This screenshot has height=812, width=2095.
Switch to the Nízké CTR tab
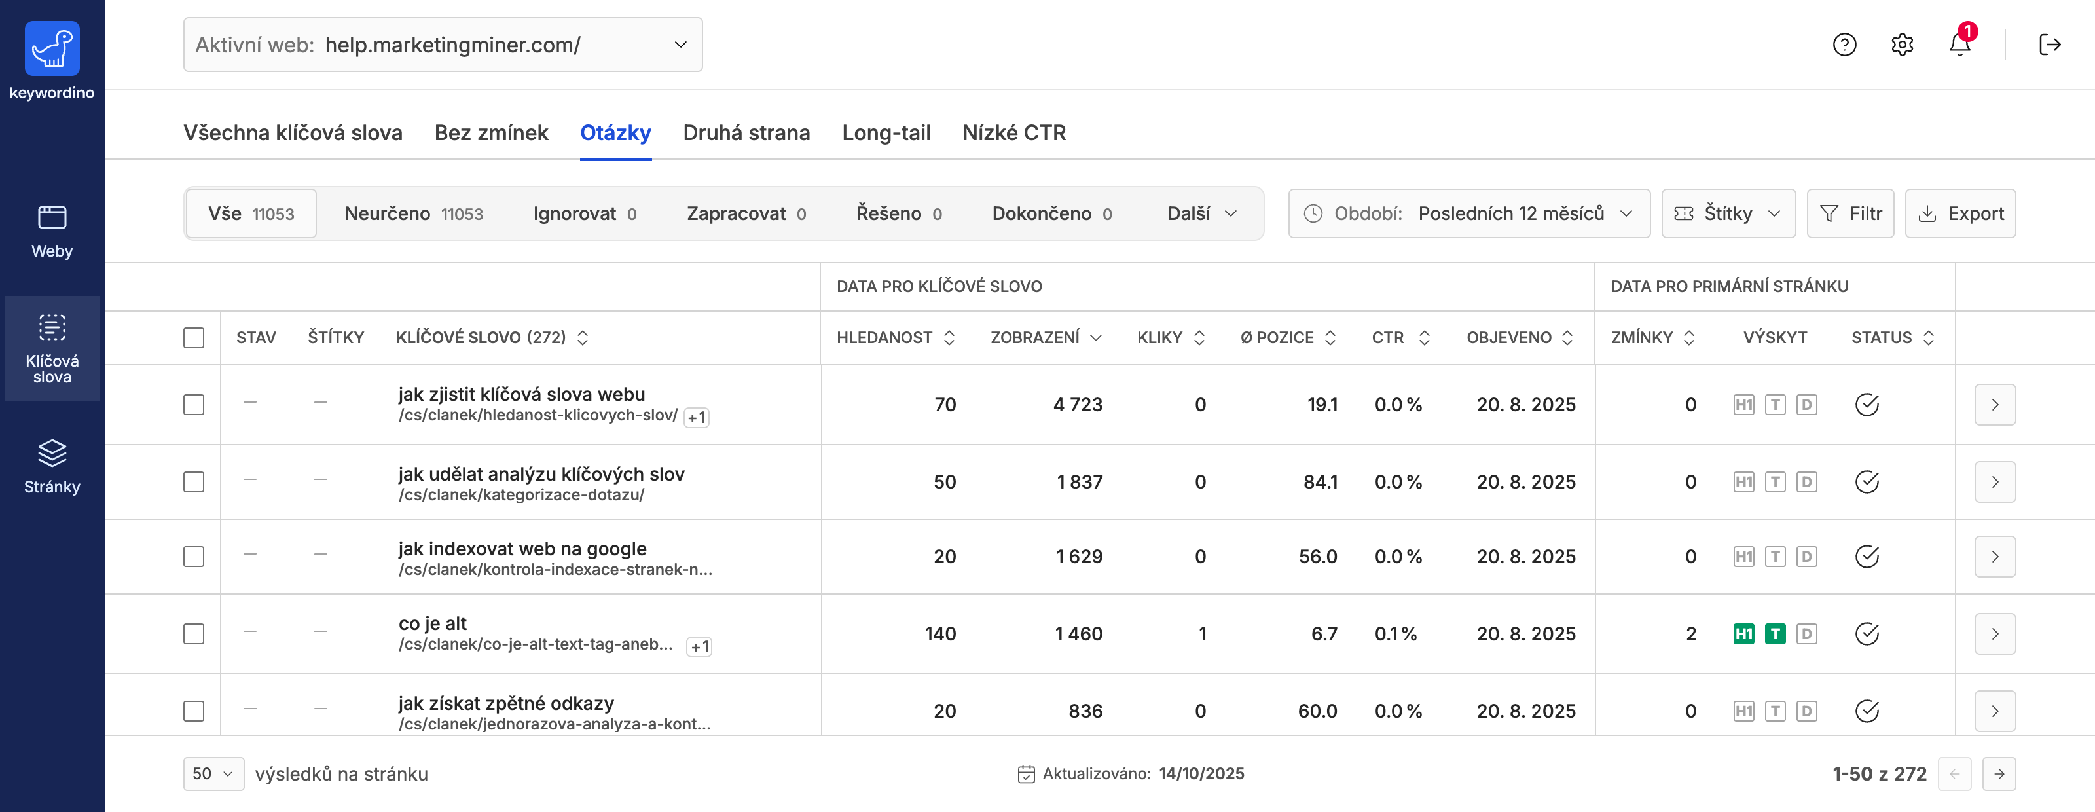1013,133
